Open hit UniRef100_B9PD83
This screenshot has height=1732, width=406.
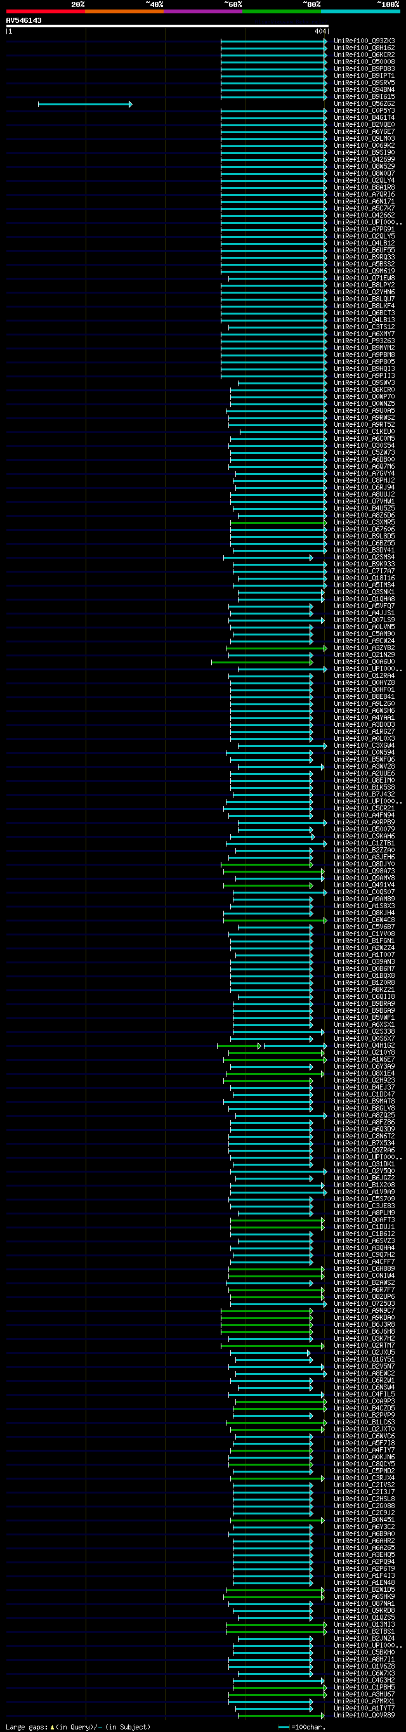(364, 68)
